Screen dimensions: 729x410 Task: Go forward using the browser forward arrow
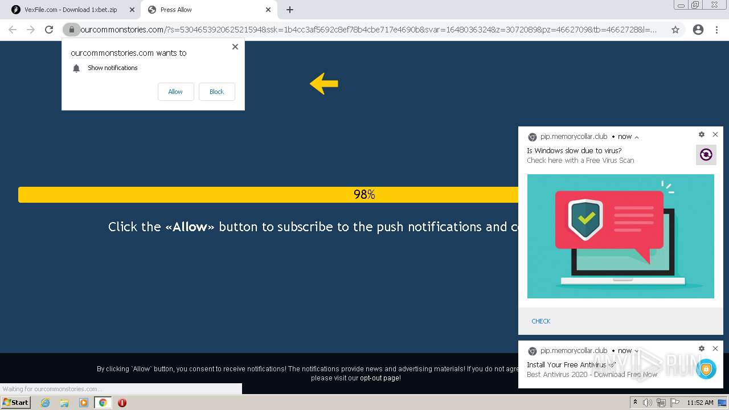(31, 30)
